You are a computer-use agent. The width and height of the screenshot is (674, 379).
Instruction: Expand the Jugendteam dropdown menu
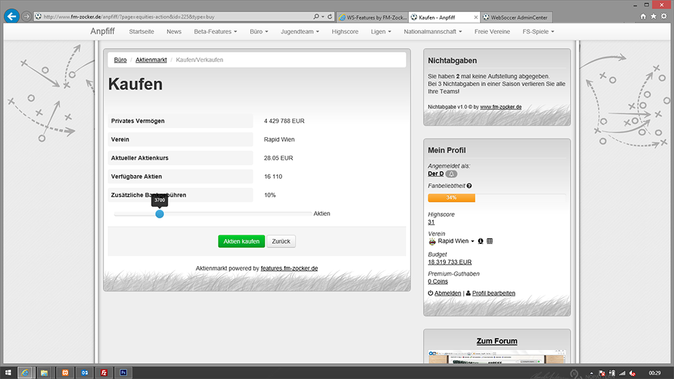(302, 31)
